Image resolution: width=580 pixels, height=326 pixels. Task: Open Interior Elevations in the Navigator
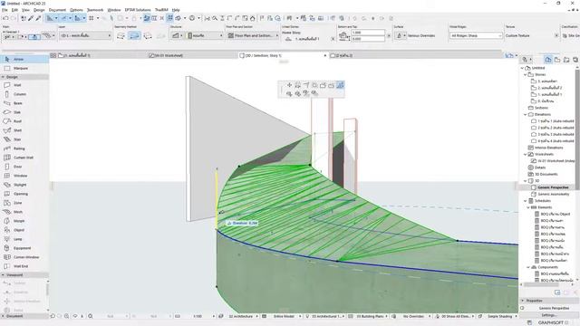tap(549, 148)
